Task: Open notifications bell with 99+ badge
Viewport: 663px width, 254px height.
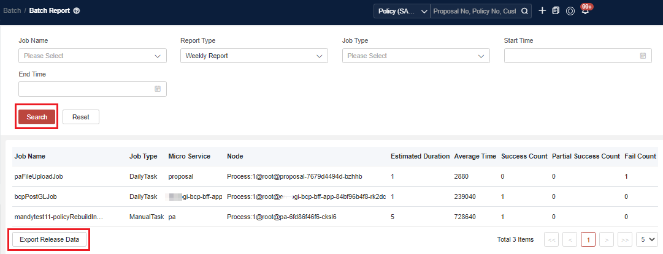Action: pyautogui.click(x=585, y=12)
